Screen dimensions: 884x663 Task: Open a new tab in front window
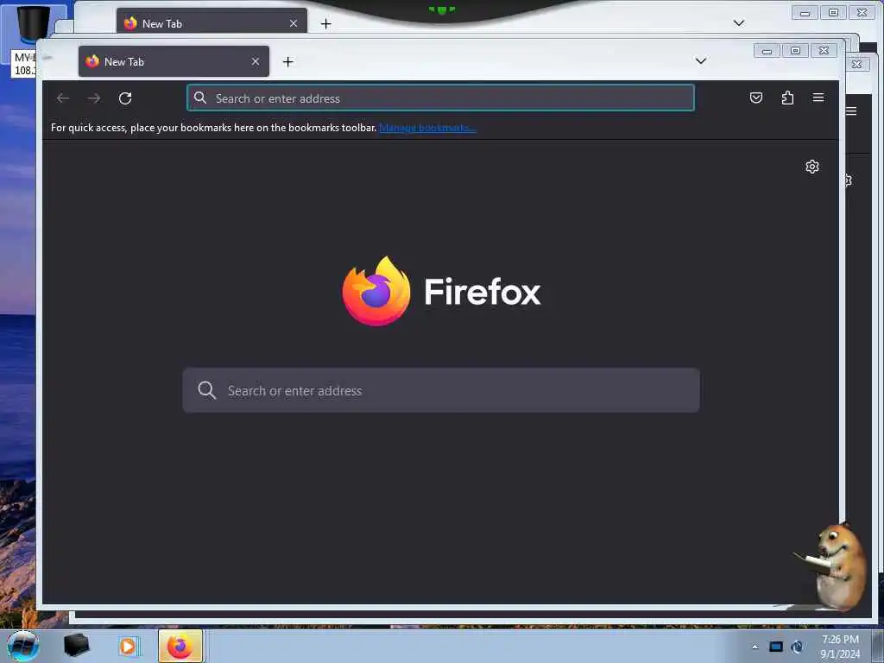288,61
